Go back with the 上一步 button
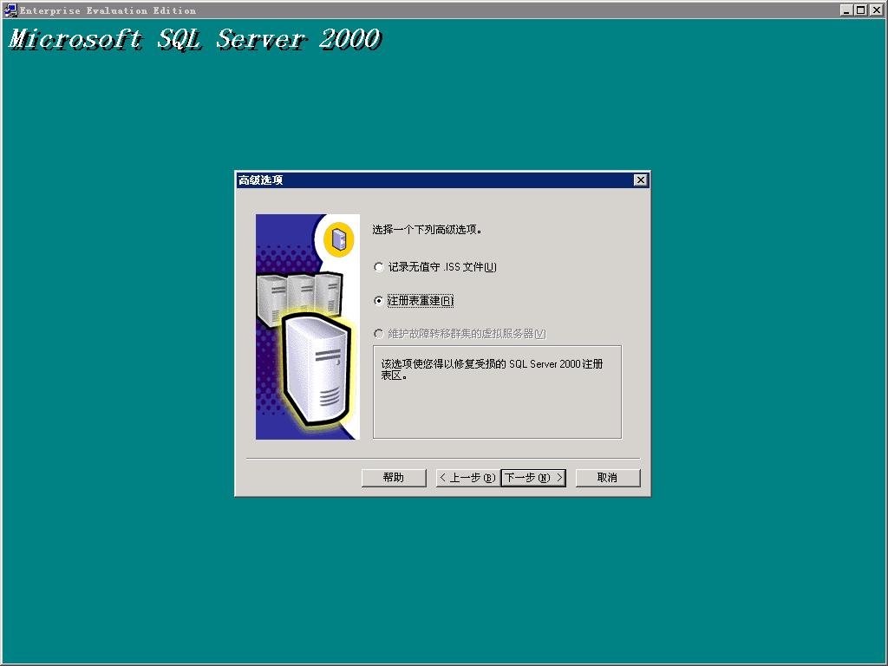 pyautogui.click(x=467, y=478)
